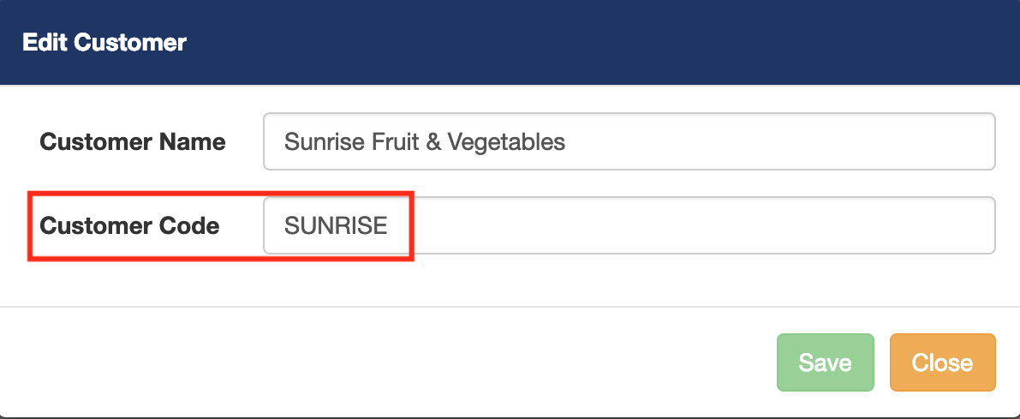Image resolution: width=1020 pixels, height=419 pixels.
Task: Click the Save button
Action: click(x=825, y=362)
